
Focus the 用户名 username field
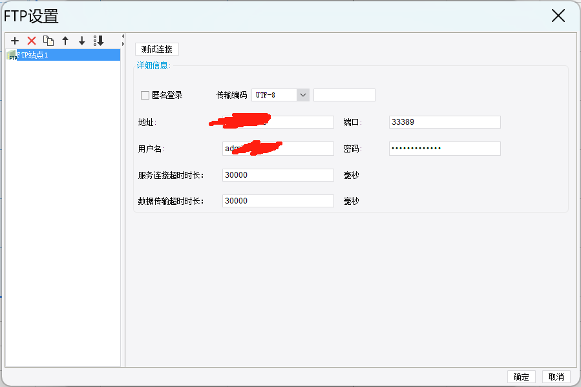(x=278, y=149)
